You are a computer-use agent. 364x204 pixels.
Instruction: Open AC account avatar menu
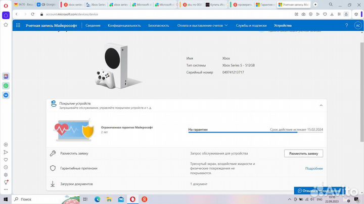coord(358,26)
